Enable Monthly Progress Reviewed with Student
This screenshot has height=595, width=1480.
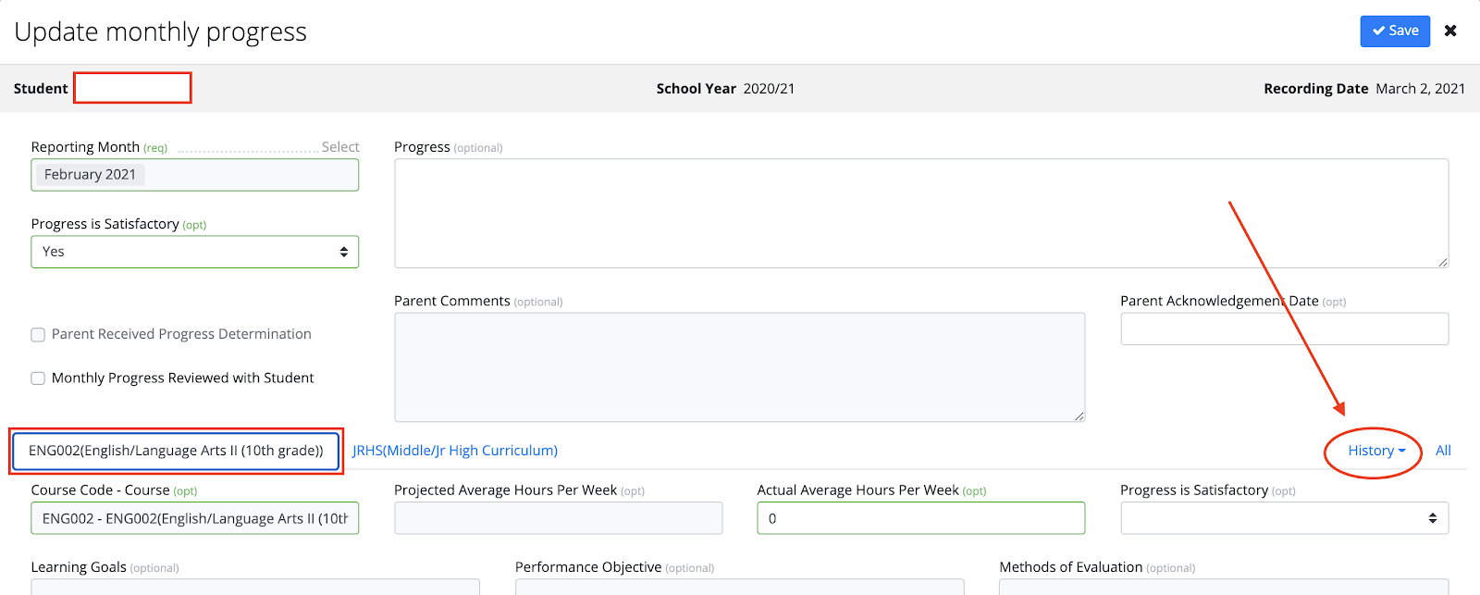click(x=38, y=378)
